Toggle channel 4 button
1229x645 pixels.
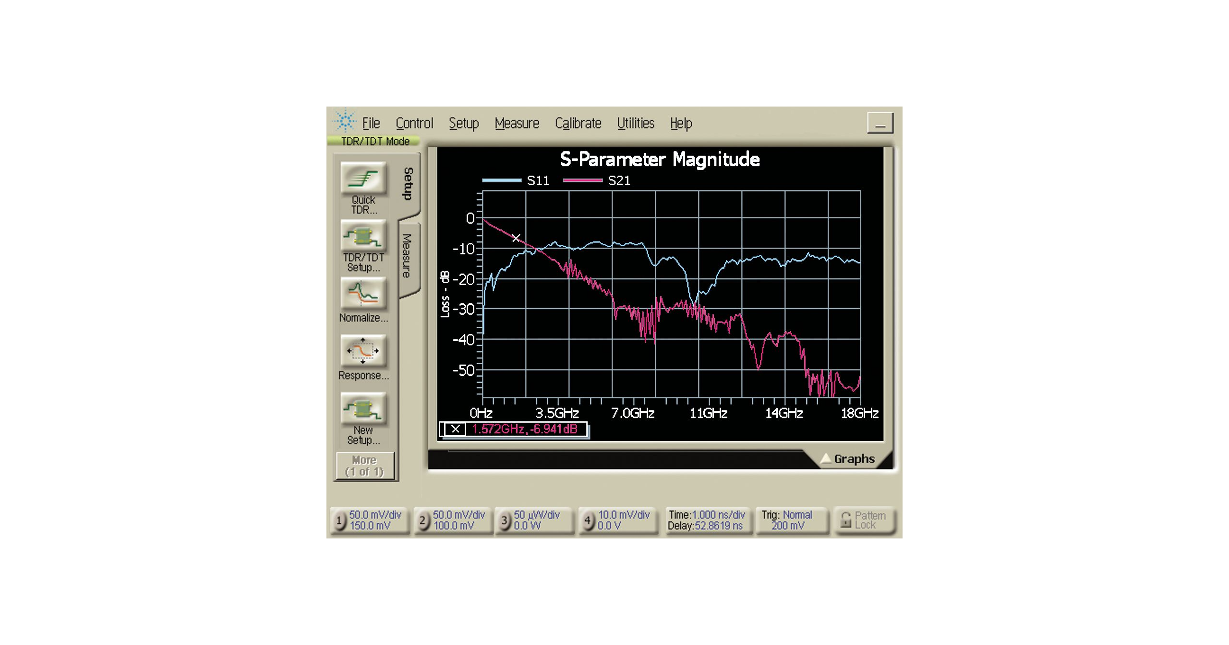coord(587,521)
